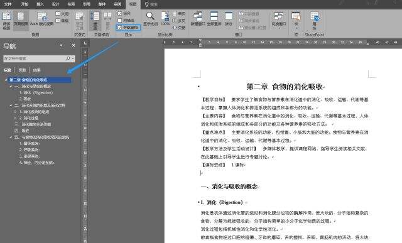Switch to Draft (草稿) view

pyautogui.click(x=62, y=21)
